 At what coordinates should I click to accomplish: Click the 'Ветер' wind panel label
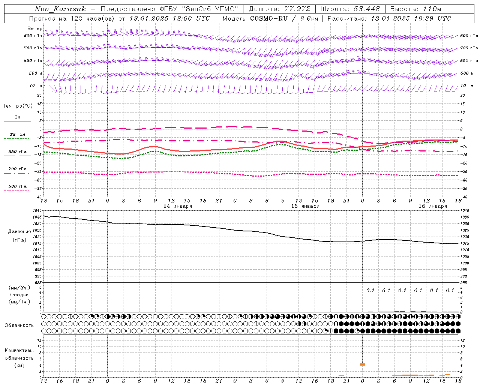coord(34,28)
